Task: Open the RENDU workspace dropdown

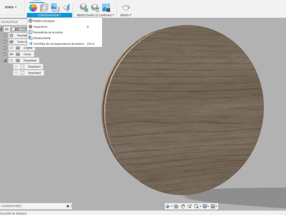Action: click(10, 7)
